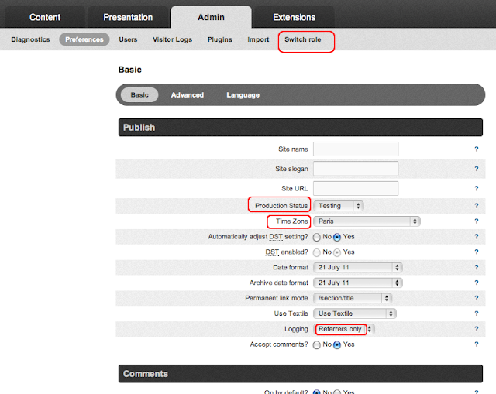The image size is (496, 394).
Task: Select Yes for Accept comments
Action: [x=337, y=344]
